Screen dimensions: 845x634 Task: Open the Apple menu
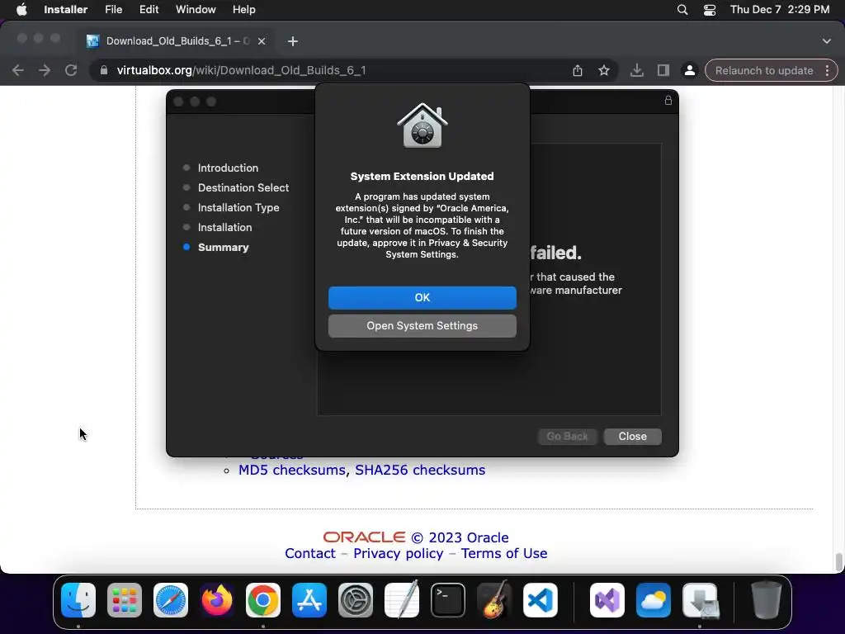coord(21,10)
